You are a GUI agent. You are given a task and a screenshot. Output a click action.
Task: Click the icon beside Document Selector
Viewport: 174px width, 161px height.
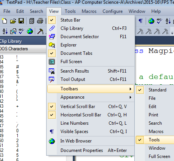52,37
